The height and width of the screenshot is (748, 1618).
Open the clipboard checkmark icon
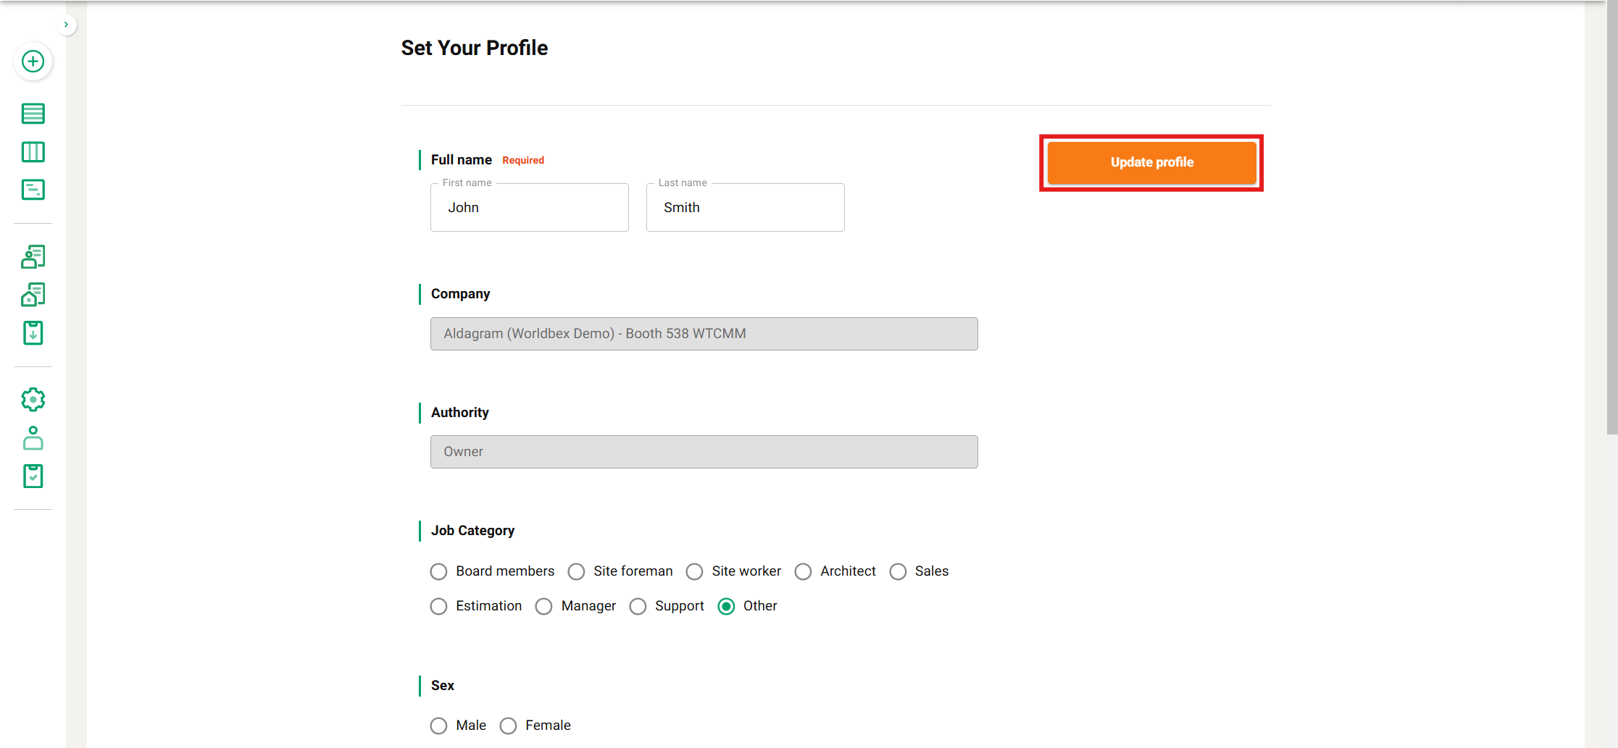33,476
